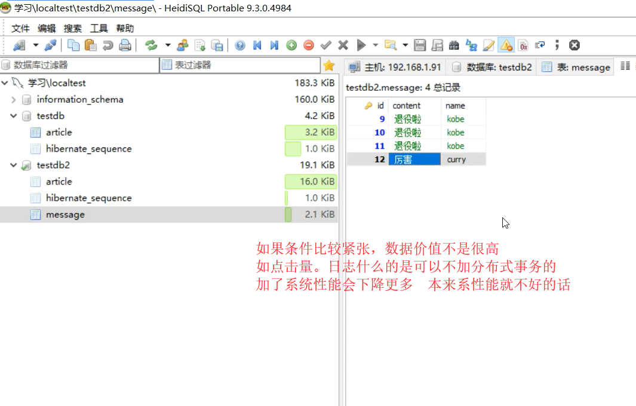The width and height of the screenshot is (636, 406).
Task: Toggle the wrap long lines icon
Action: [540, 45]
